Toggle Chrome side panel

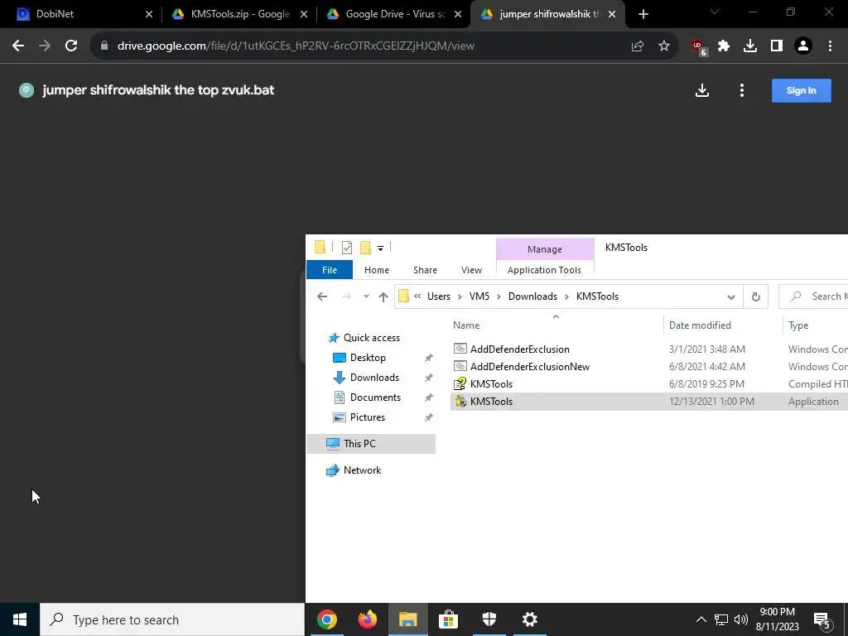[777, 46]
